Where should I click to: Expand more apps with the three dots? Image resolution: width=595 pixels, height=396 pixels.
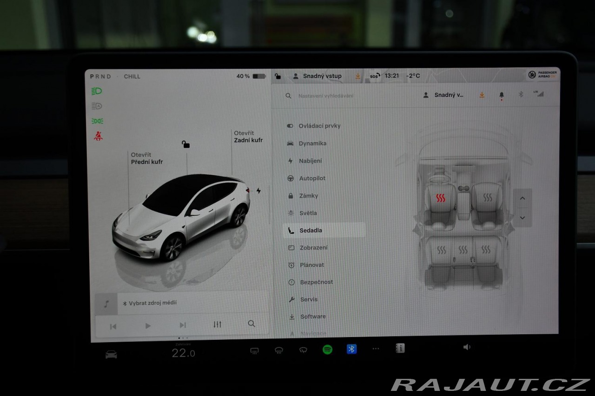[376, 349]
